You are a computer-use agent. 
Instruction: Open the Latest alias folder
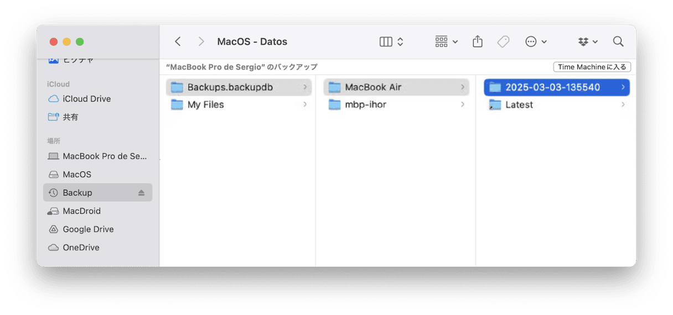click(519, 105)
